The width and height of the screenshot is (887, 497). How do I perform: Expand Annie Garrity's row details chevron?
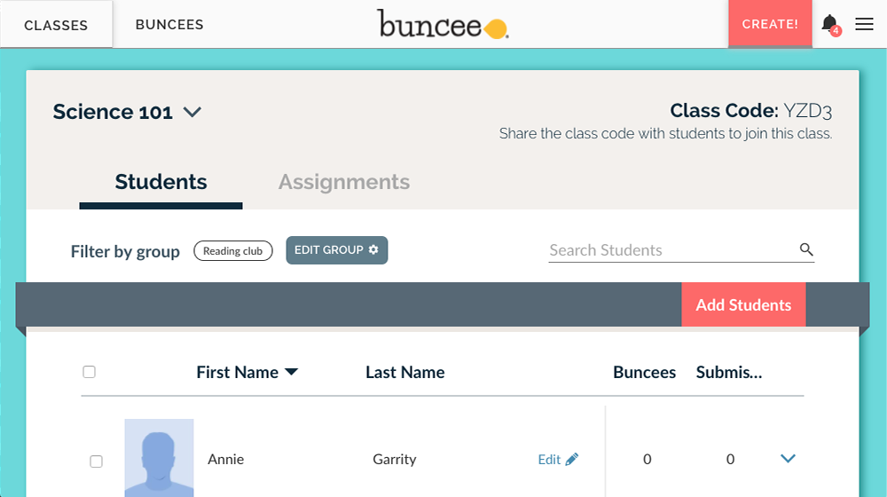788,459
